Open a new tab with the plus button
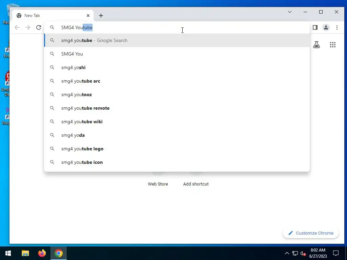The height and width of the screenshot is (260, 347). (x=101, y=16)
